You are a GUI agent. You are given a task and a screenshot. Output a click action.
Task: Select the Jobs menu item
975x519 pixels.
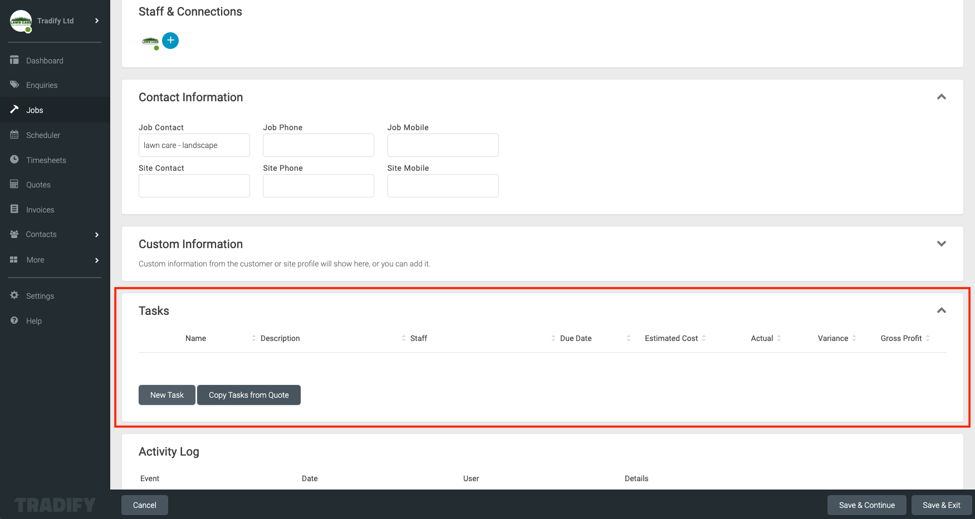click(x=35, y=110)
